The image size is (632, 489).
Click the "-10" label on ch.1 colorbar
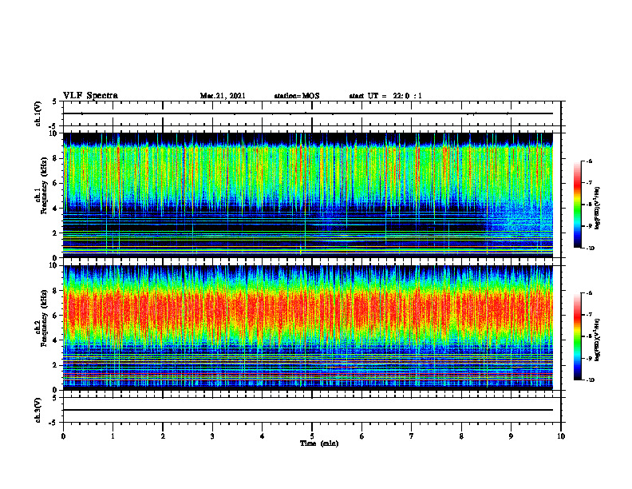(x=590, y=248)
